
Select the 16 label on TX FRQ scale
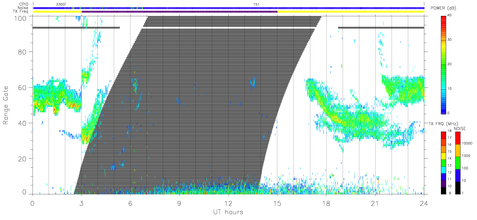click(x=450, y=145)
